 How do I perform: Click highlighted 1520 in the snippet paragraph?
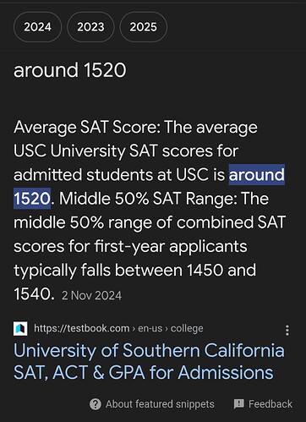32,199
